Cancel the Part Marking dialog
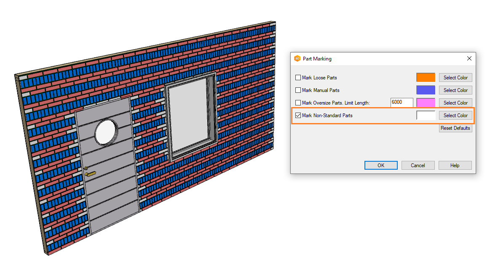This screenshot has height=260, width=490. (x=418, y=165)
